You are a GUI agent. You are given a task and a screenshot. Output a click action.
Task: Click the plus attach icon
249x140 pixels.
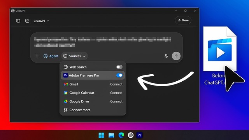(x=37, y=56)
